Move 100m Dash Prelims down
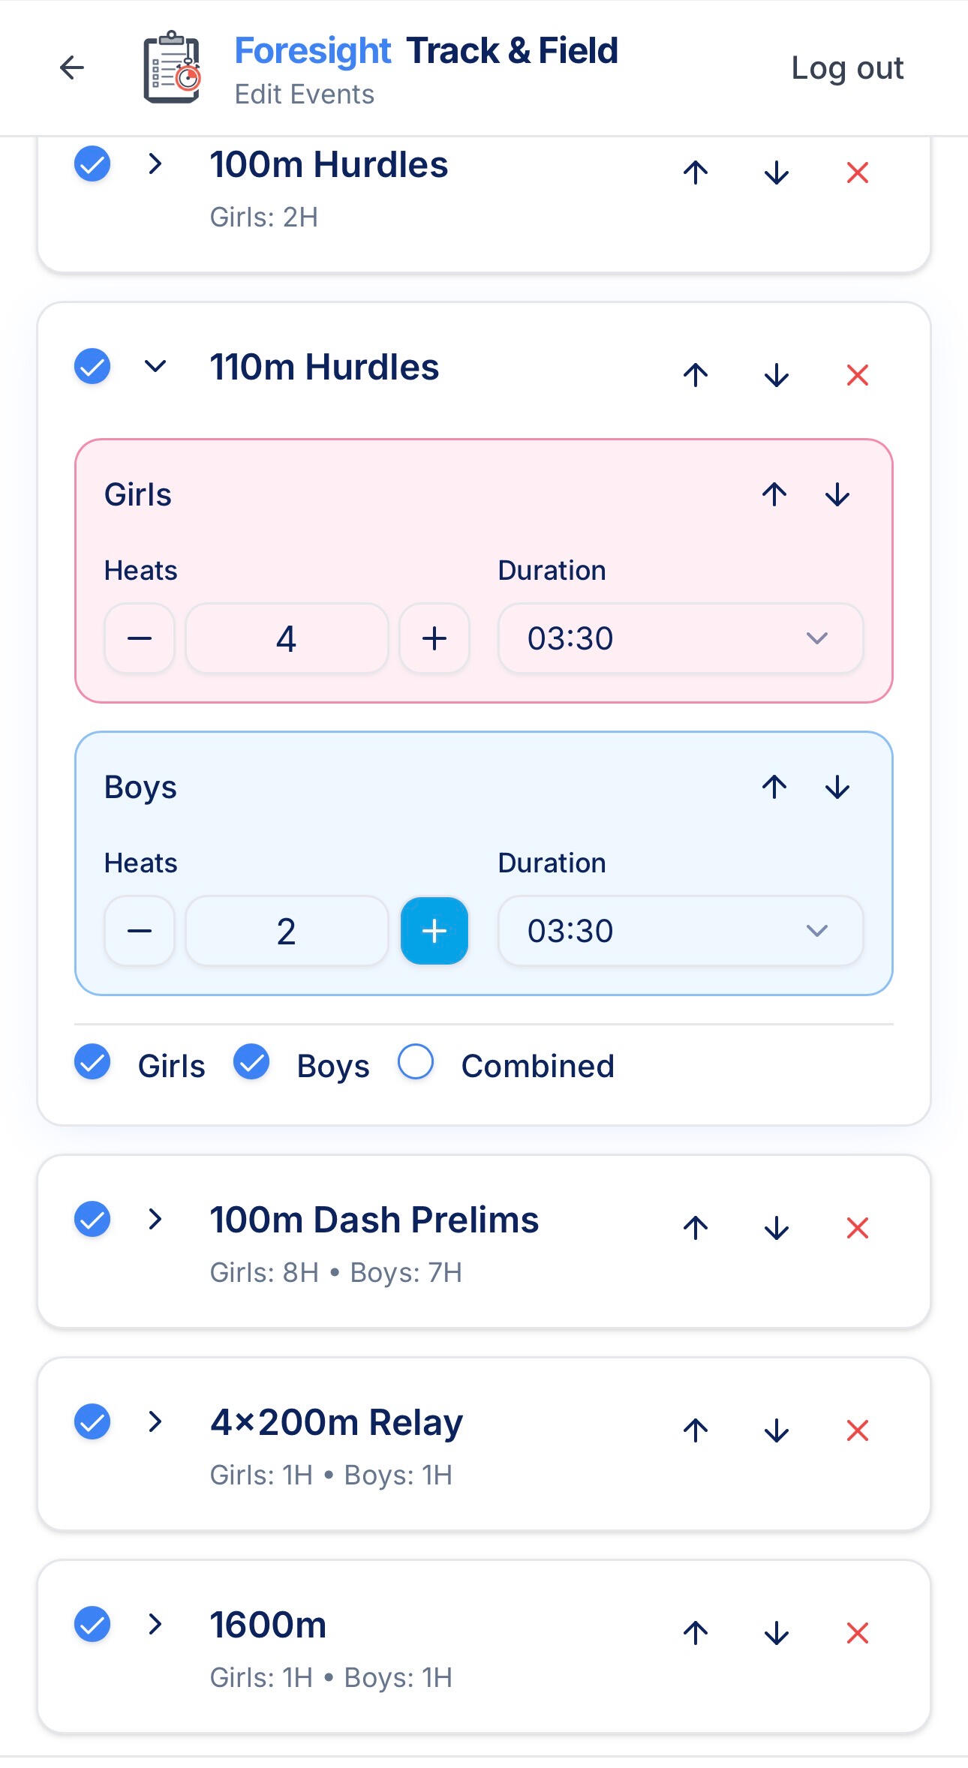968x1768 pixels. tap(776, 1228)
